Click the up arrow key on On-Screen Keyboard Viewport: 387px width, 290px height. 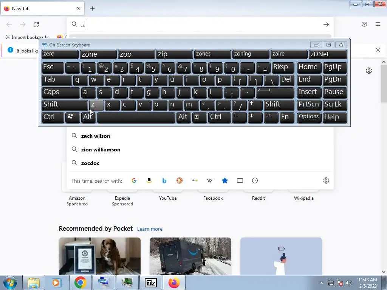click(x=255, y=105)
